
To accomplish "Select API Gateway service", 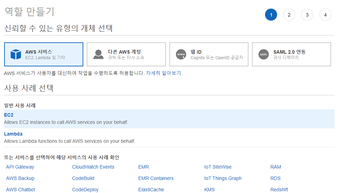I will click(x=20, y=167).
